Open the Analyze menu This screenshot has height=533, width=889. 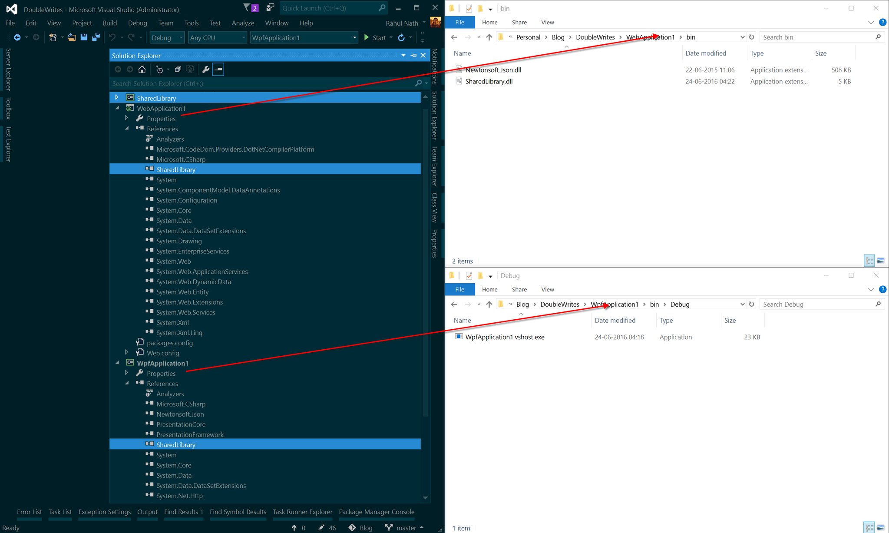click(243, 23)
